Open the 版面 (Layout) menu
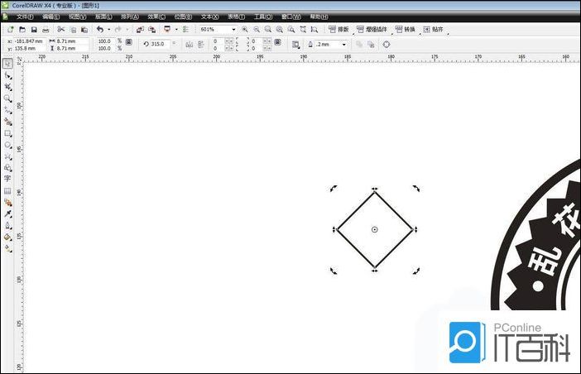Viewport: 581px width, 374px height. click(x=103, y=17)
